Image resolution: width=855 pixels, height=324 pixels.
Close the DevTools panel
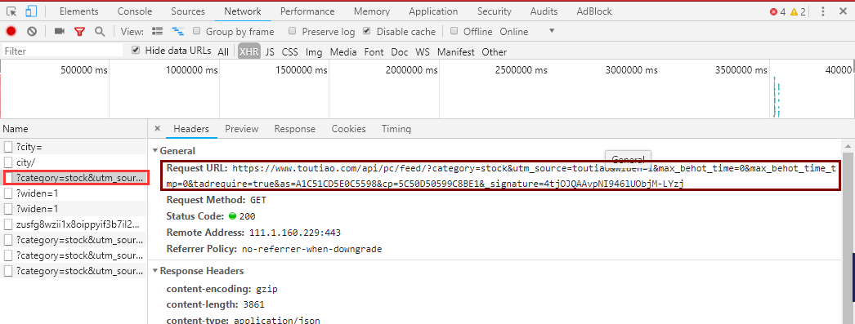coord(843,11)
